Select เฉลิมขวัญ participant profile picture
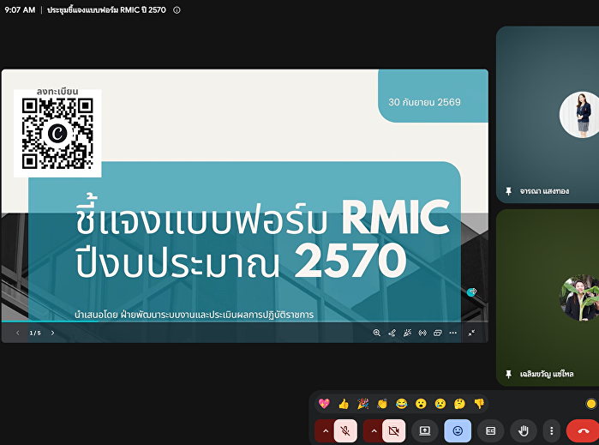Image resolution: width=599 pixels, height=445 pixels. (x=580, y=298)
